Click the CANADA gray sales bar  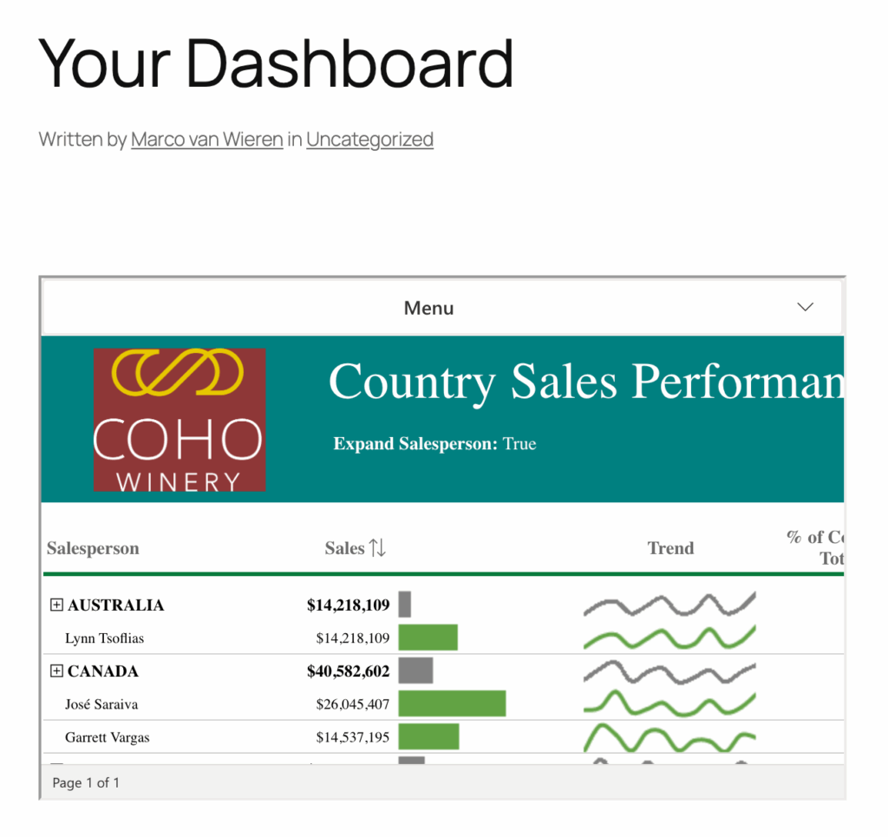pyautogui.click(x=415, y=670)
